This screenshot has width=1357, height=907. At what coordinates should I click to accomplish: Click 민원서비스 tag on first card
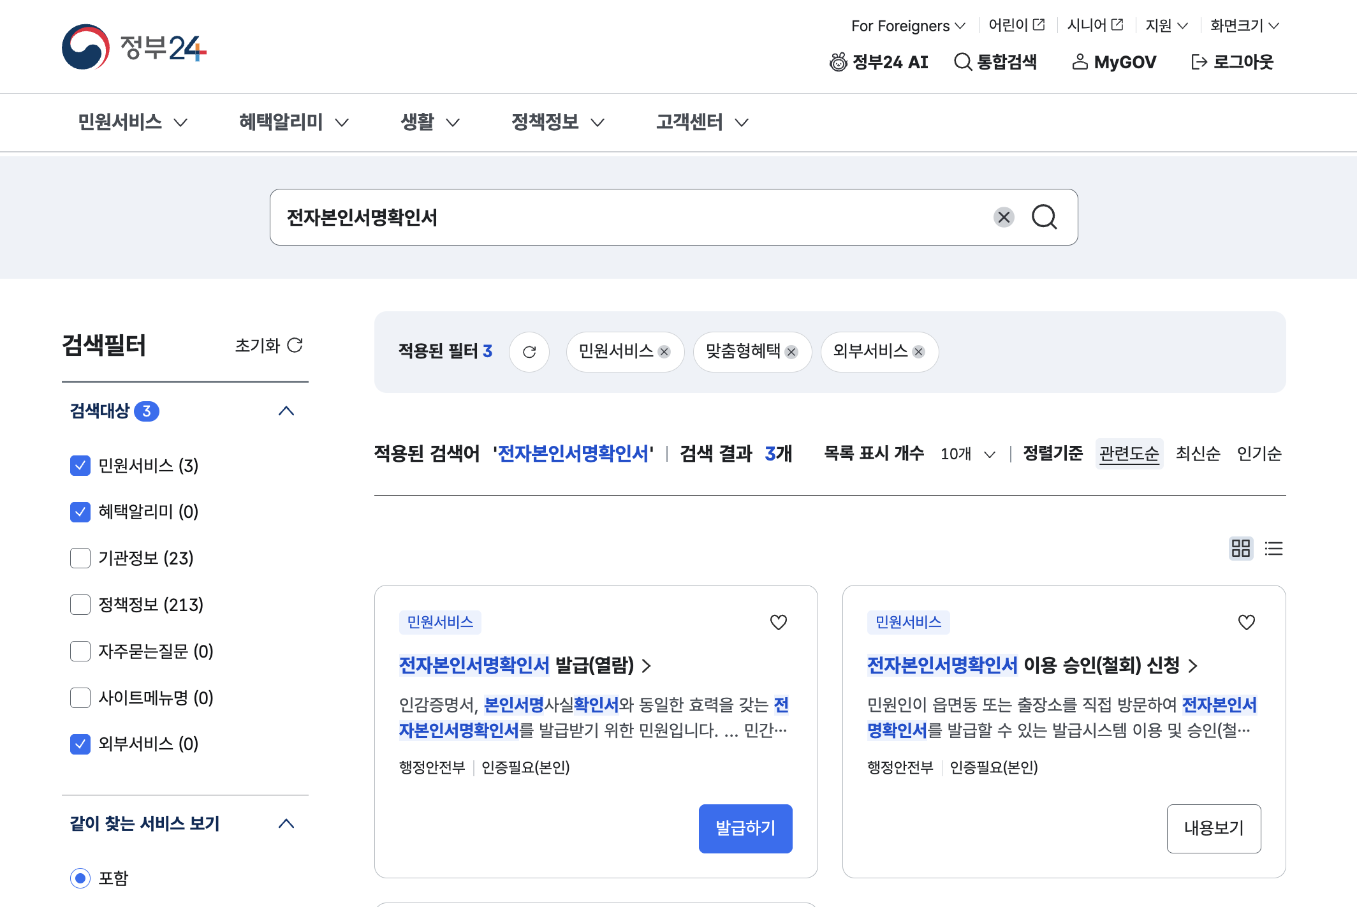pyautogui.click(x=440, y=622)
